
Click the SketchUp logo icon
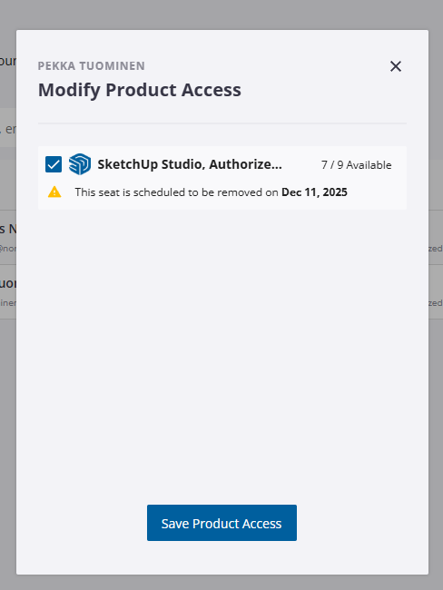click(x=80, y=164)
